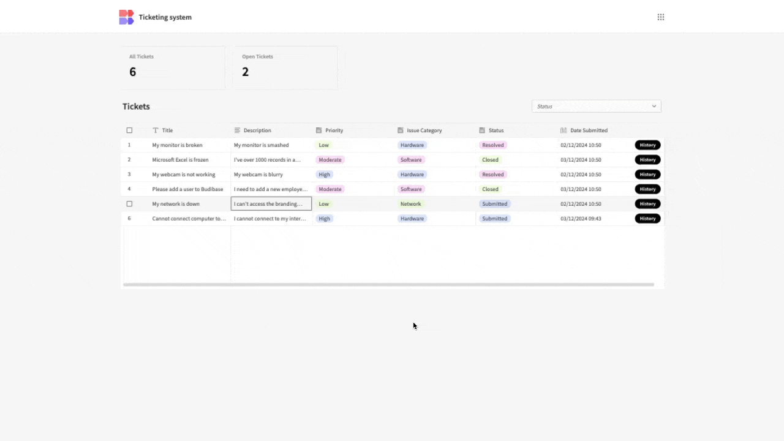The image size is (784, 441).
Task: Select the 'Open Tickets' summary card
Action: pyautogui.click(x=285, y=66)
